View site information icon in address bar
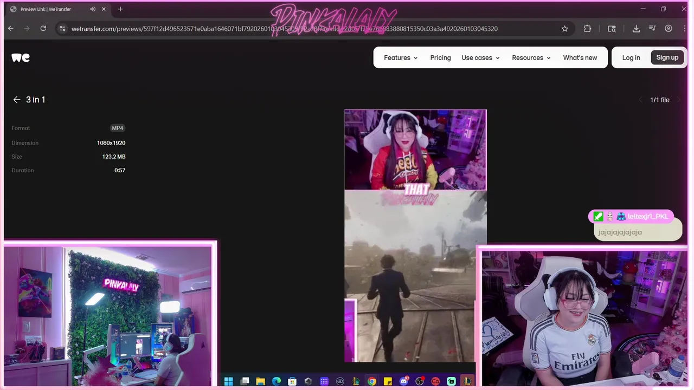This screenshot has height=390, width=694. pos(62,29)
